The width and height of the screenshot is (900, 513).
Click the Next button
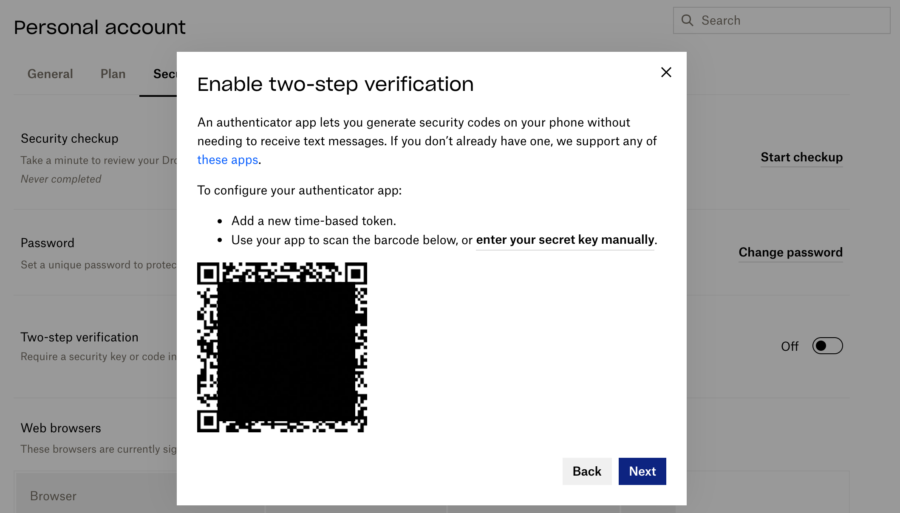(642, 471)
